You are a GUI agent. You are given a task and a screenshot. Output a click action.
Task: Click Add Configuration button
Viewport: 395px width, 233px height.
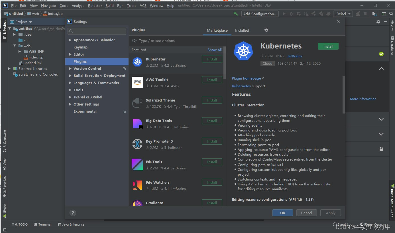[260, 14]
